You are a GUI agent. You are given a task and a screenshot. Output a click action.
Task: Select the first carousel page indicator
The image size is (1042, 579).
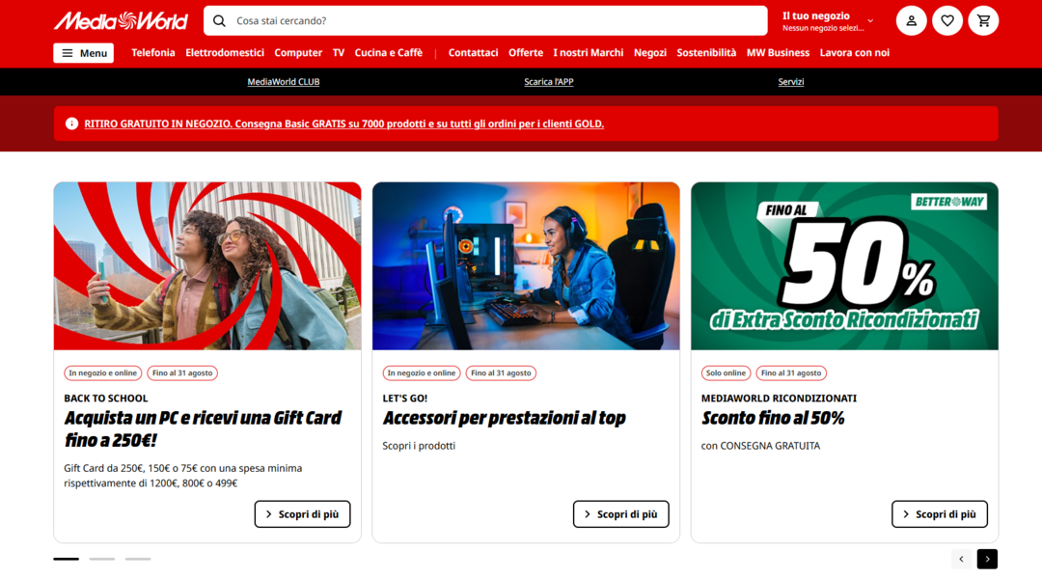pyautogui.click(x=67, y=559)
